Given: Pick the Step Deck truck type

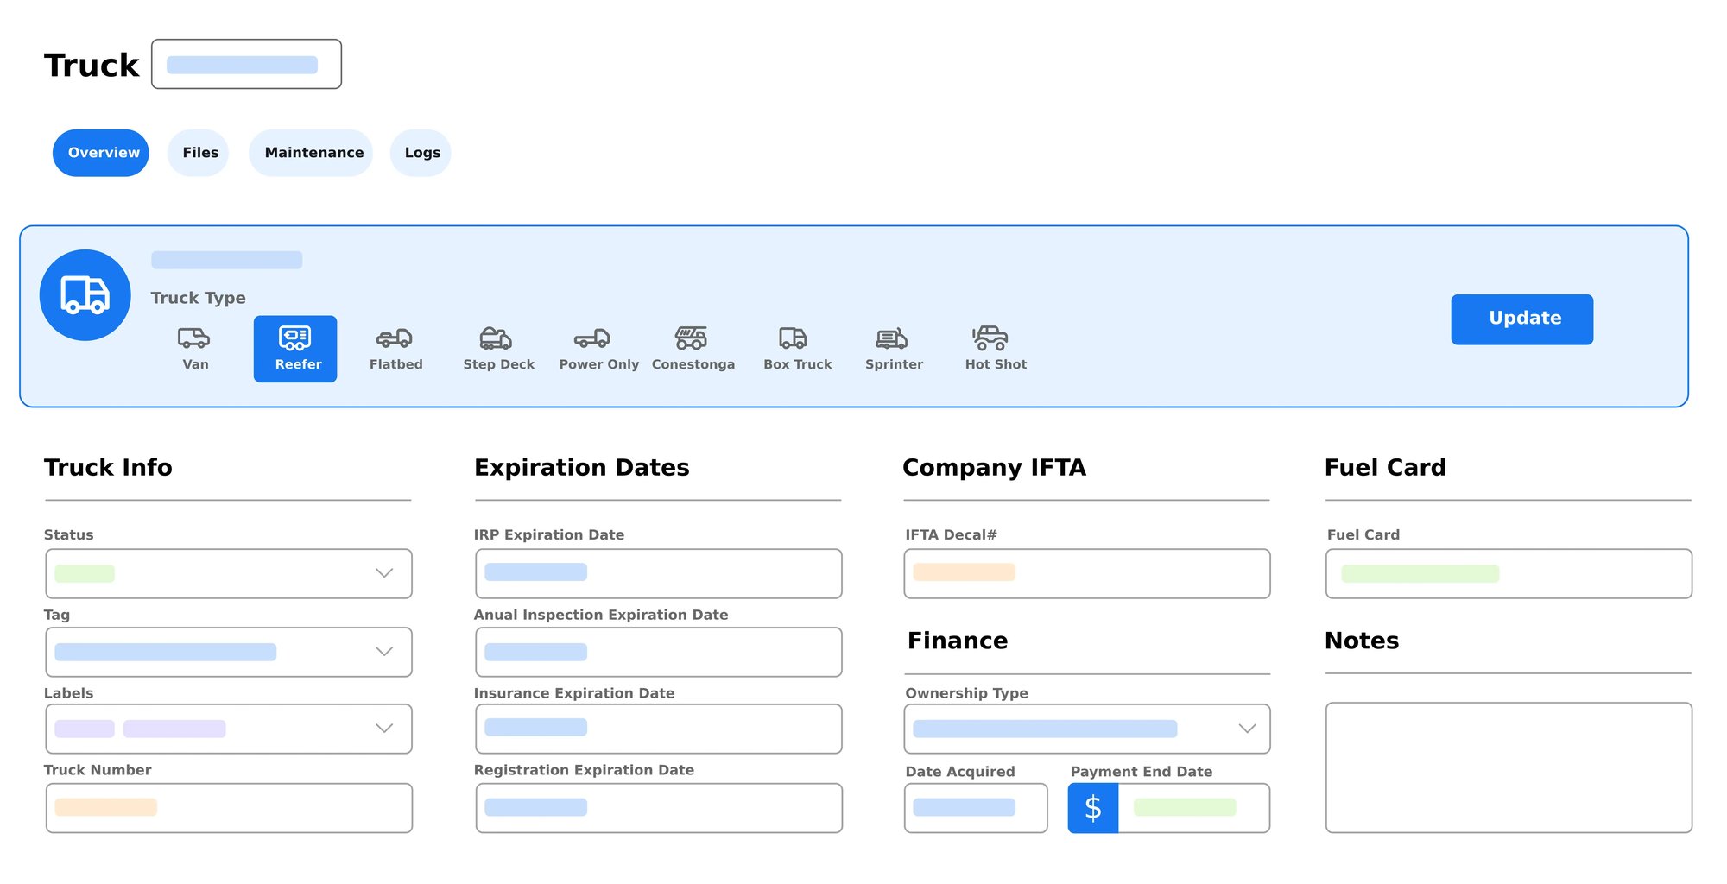Looking at the screenshot, I should [498, 348].
